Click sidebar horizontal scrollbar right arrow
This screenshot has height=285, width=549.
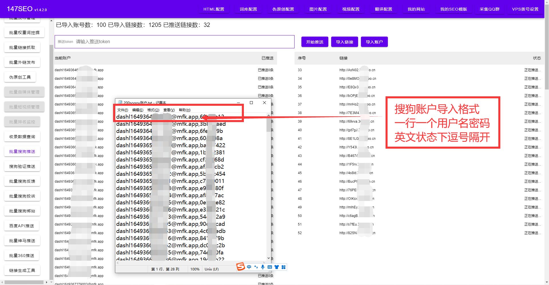pyautogui.click(x=46, y=282)
